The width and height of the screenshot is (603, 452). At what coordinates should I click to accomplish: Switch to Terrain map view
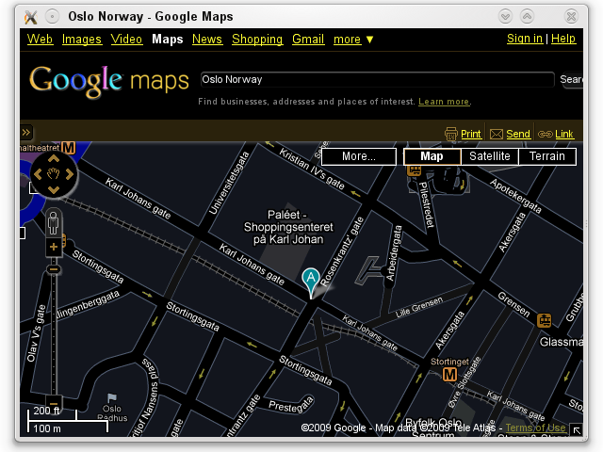tap(547, 156)
